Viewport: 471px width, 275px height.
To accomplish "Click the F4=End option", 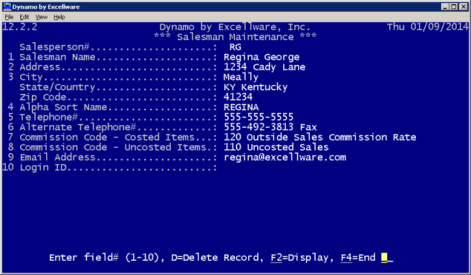I will (x=358, y=257).
